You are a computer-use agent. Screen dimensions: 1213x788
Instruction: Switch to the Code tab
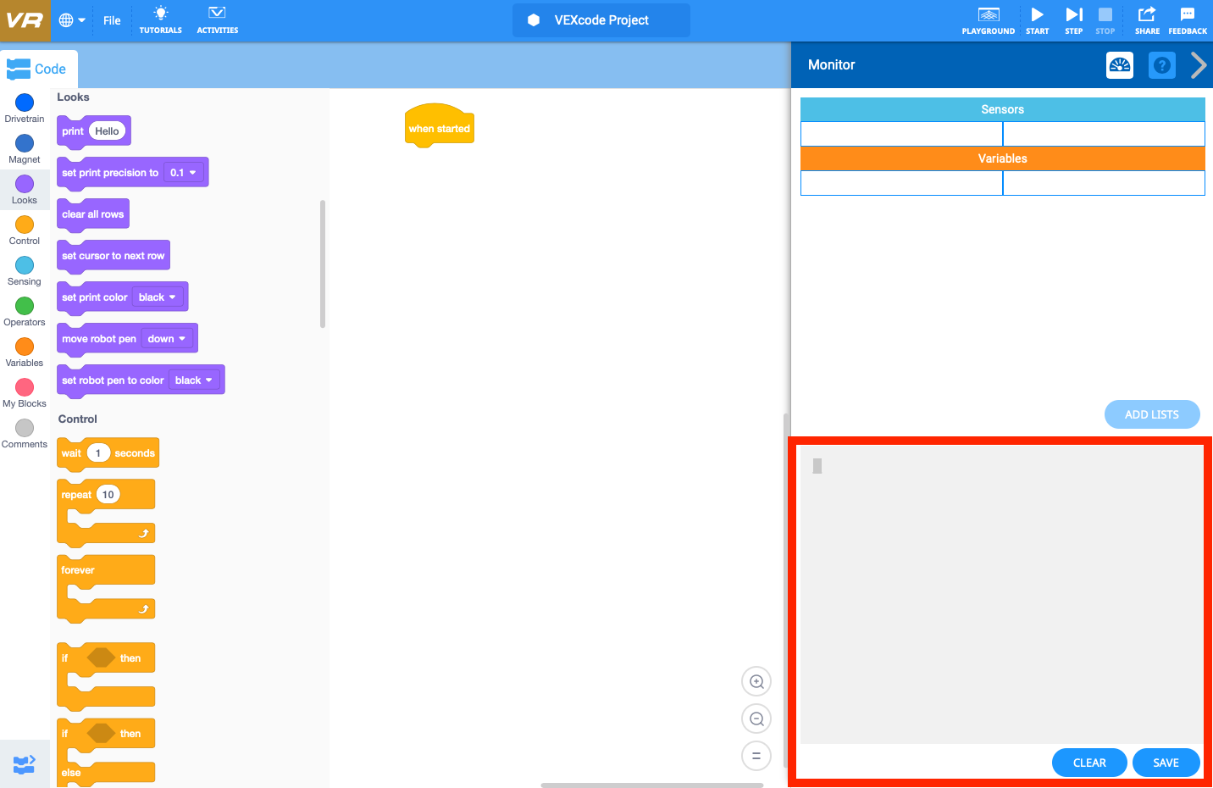tap(39, 69)
